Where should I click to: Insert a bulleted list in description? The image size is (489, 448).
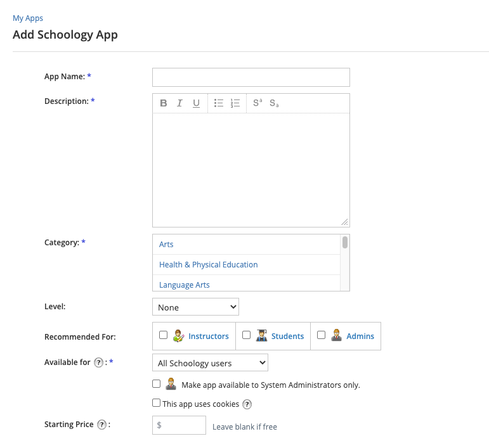(x=219, y=103)
